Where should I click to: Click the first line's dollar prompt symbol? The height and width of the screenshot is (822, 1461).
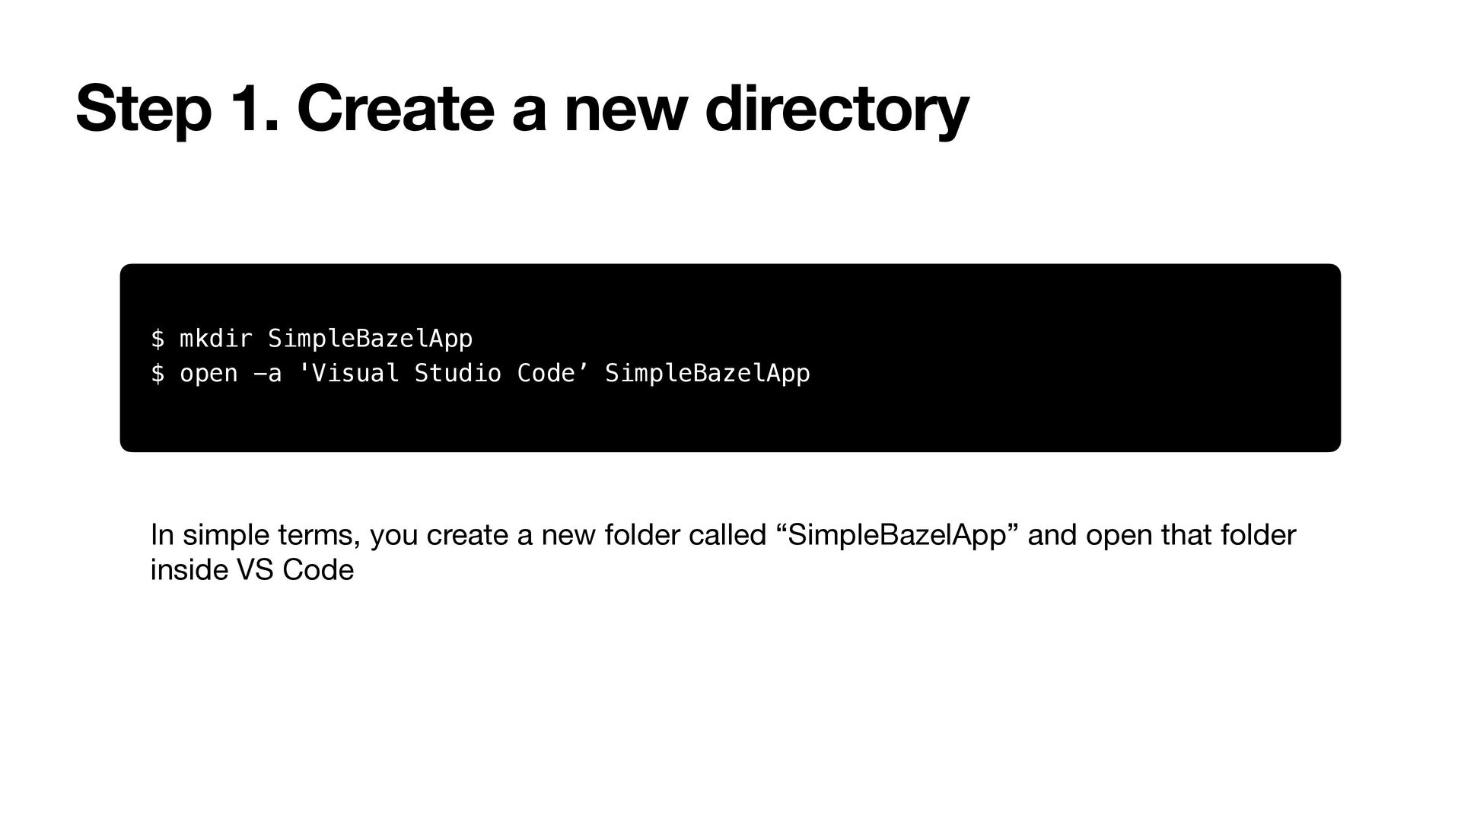[158, 339]
